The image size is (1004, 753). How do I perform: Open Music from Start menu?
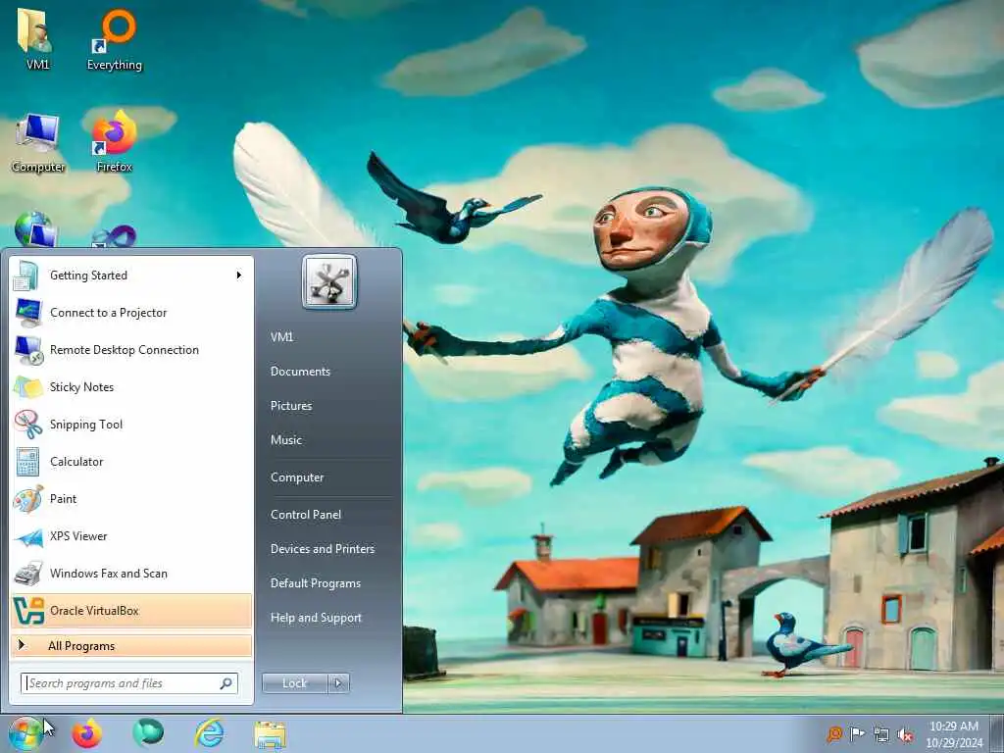pyautogui.click(x=286, y=440)
